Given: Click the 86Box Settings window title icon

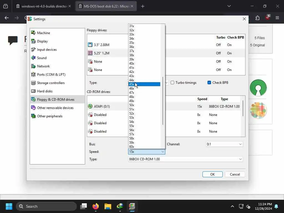Looking at the screenshot, I should (30, 19).
